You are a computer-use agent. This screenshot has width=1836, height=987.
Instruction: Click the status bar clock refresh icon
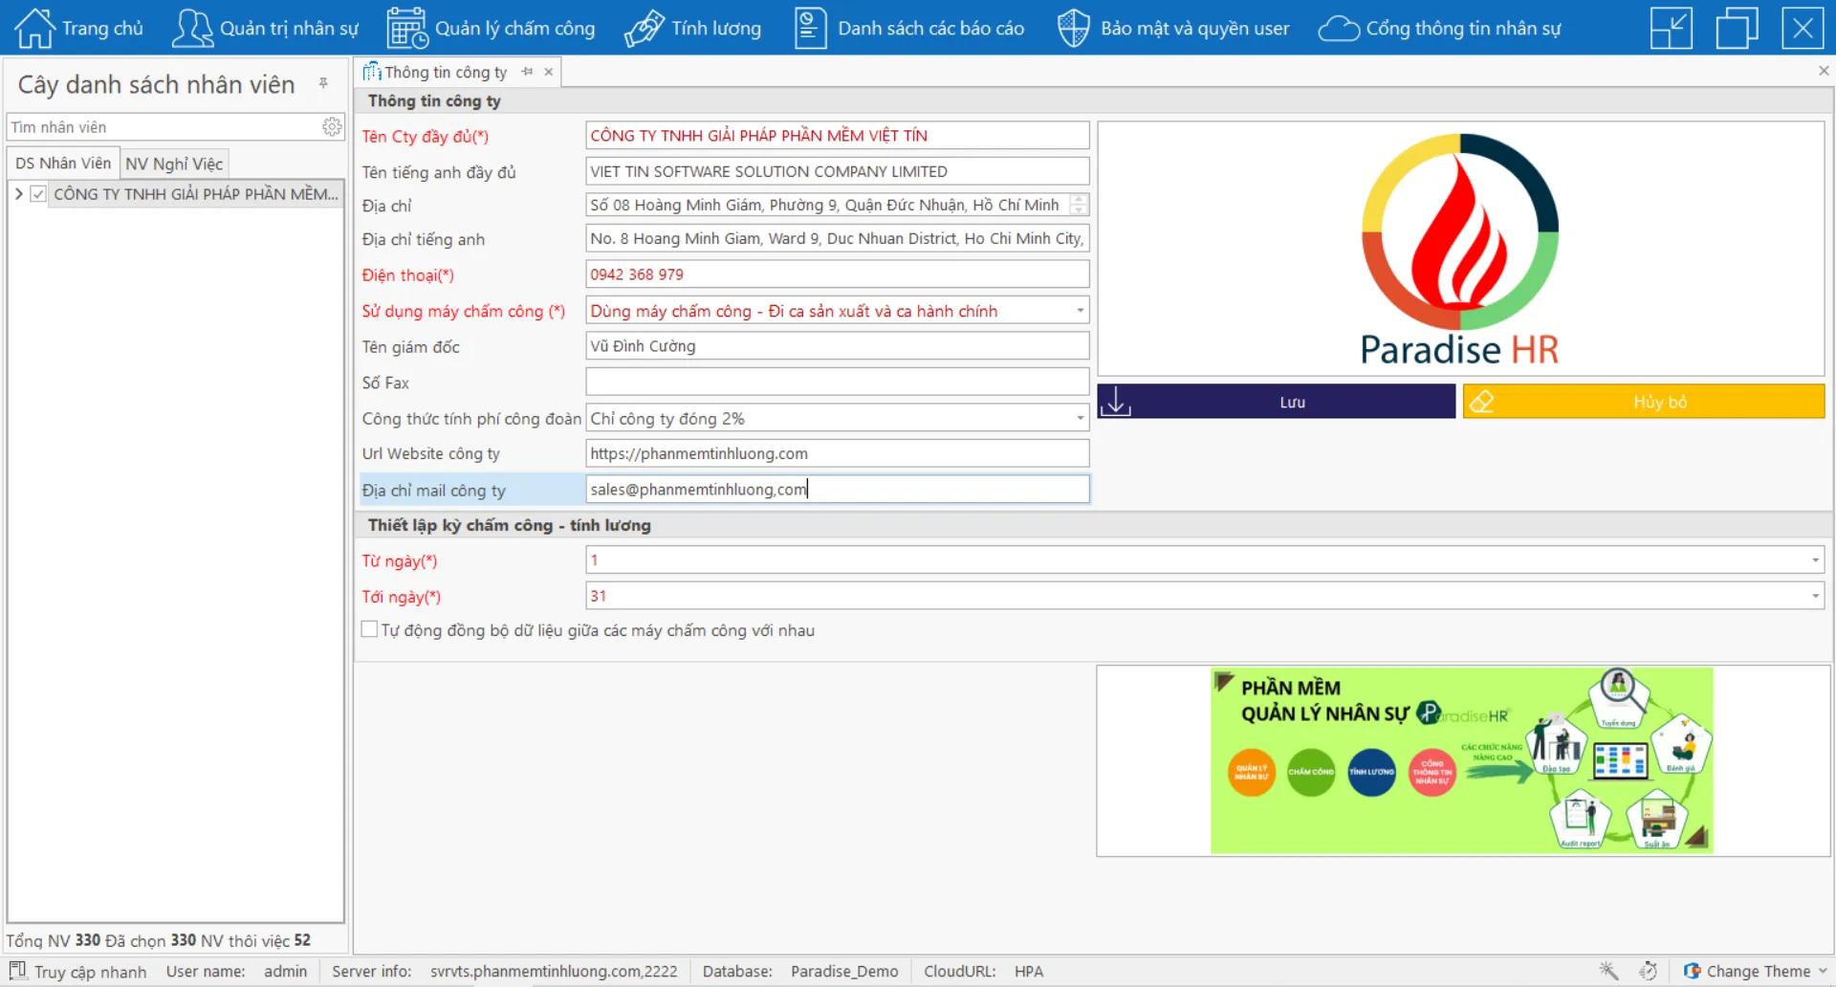(x=1648, y=971)
